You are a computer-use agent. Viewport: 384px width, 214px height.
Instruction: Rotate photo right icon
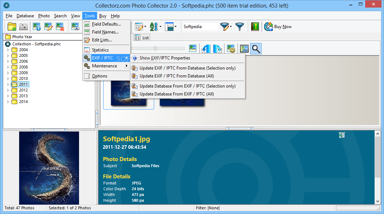[218, 49]
